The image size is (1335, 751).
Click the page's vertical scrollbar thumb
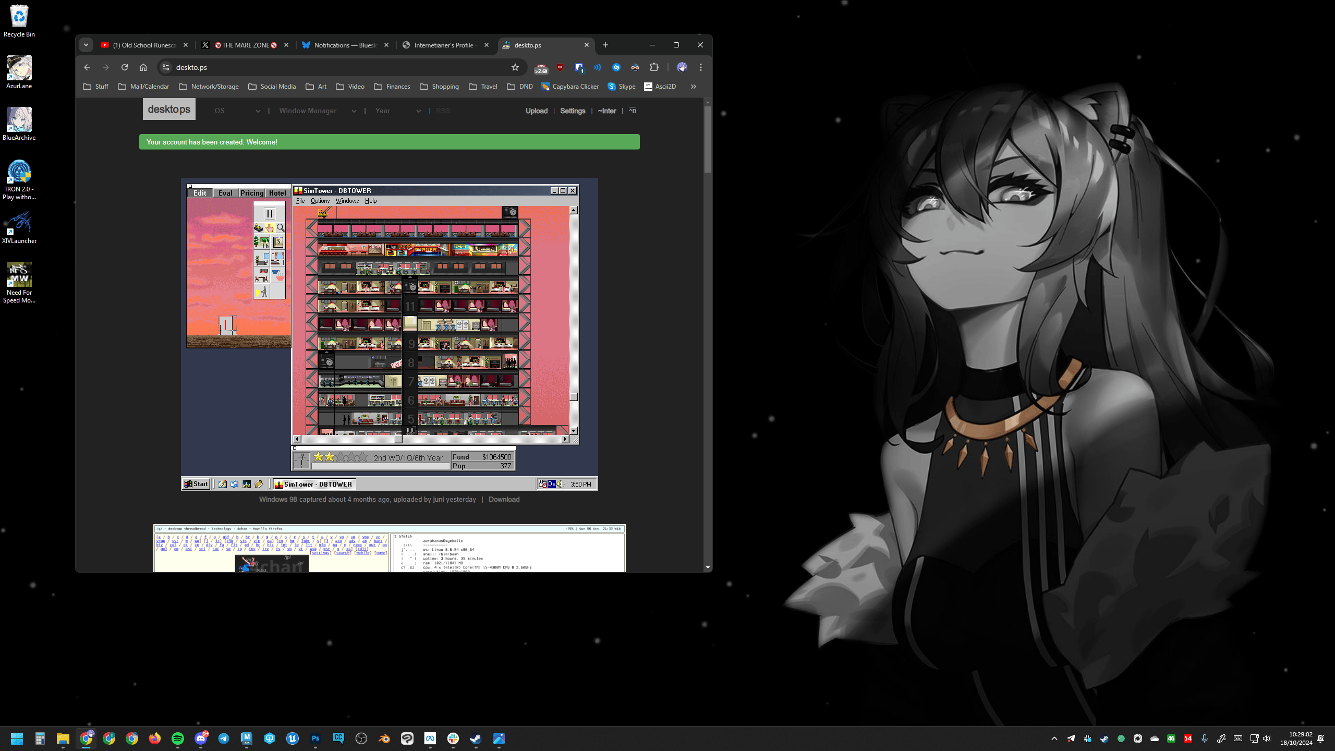(708, 138)
